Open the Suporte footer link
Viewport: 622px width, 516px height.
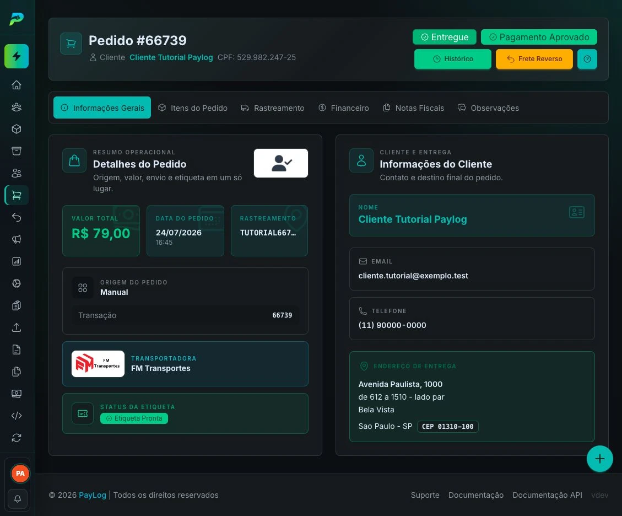pos(425,495)
